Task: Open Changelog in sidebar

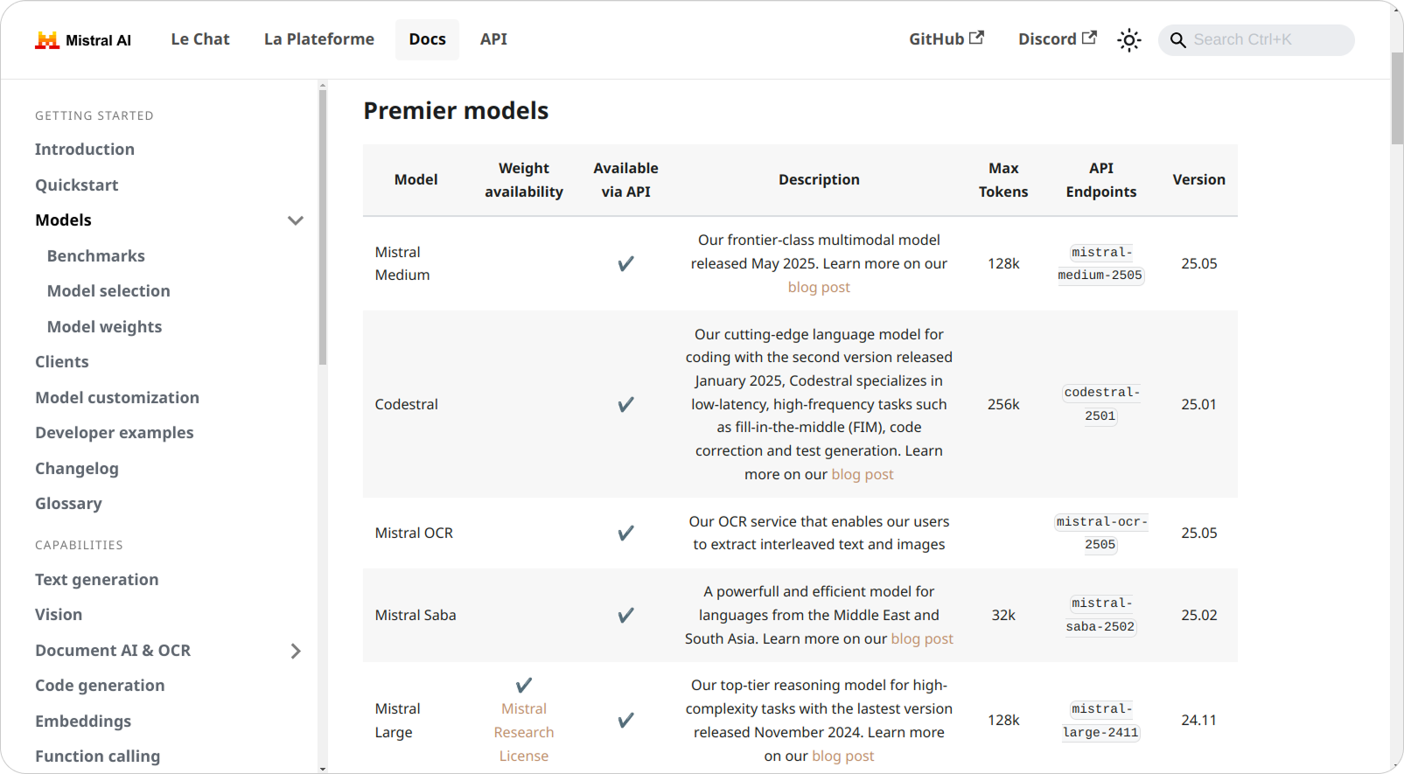Action: (x=77, y=469)
